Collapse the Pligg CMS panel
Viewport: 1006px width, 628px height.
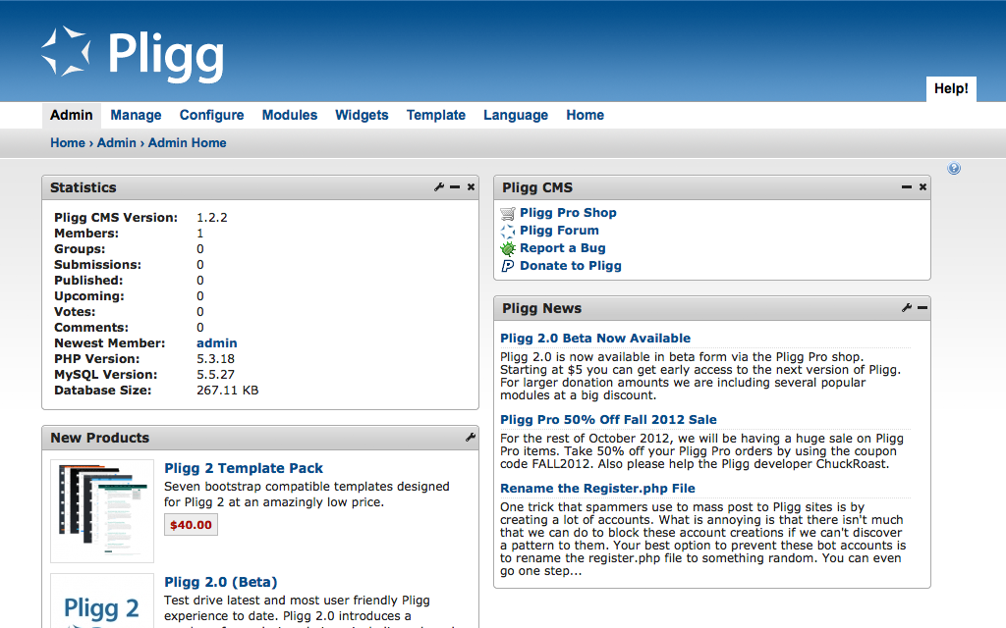[907, 186]
